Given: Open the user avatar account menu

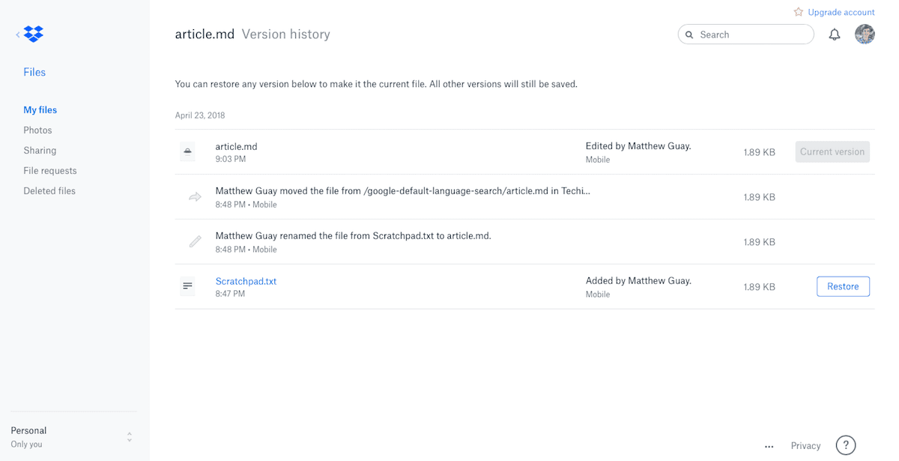Looking at the screenshot, I should pyautogui.click(x=865, y=34).
